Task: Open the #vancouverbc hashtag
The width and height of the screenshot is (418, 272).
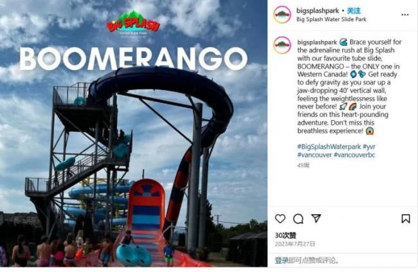Action: pyautogui.click(x=354, y=155)
